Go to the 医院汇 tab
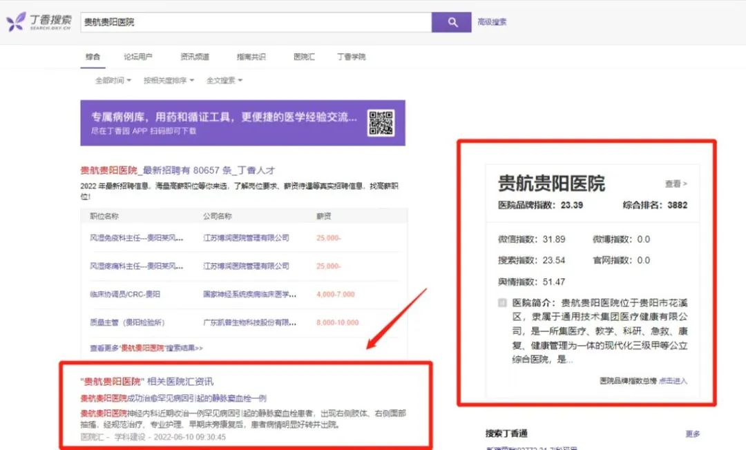Image resolution: width=746 pixels, height=450 pixels. coord(304,57)
